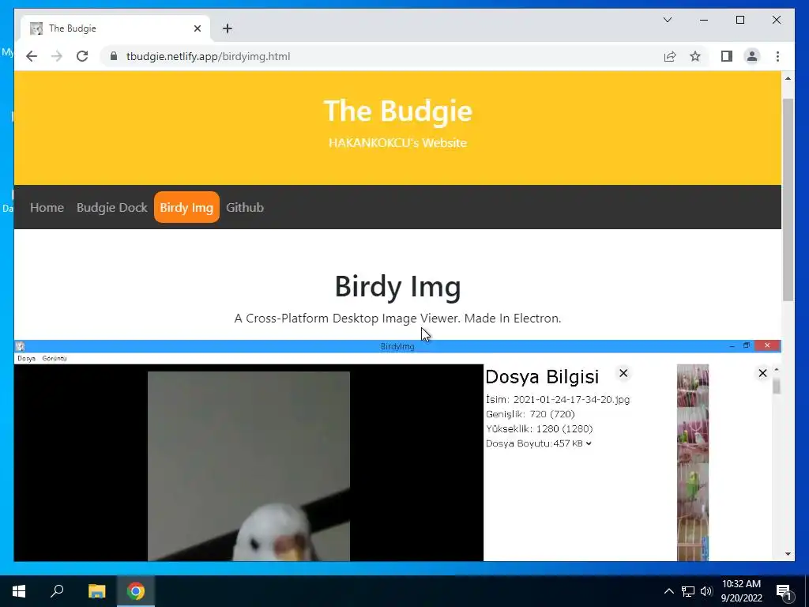Click the browser forward arrow
809x607 pixels.
coord(57,56)
